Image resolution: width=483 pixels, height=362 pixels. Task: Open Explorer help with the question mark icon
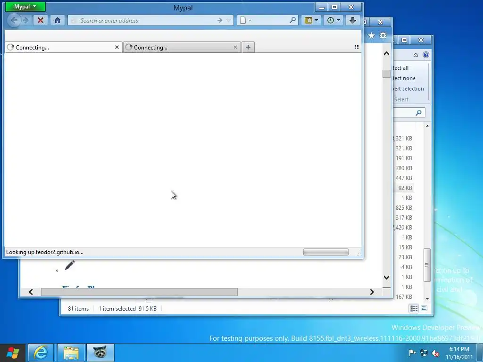[426, 55]
